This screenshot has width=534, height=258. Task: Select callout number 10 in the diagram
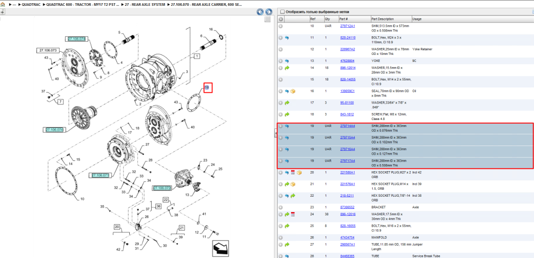pos(82,199)
